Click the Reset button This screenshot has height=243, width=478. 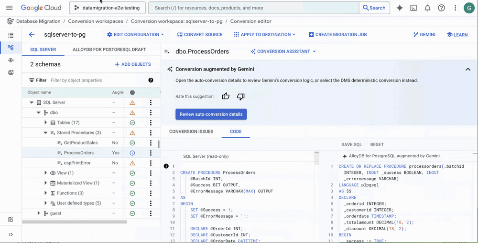click(x=377, y=144)
